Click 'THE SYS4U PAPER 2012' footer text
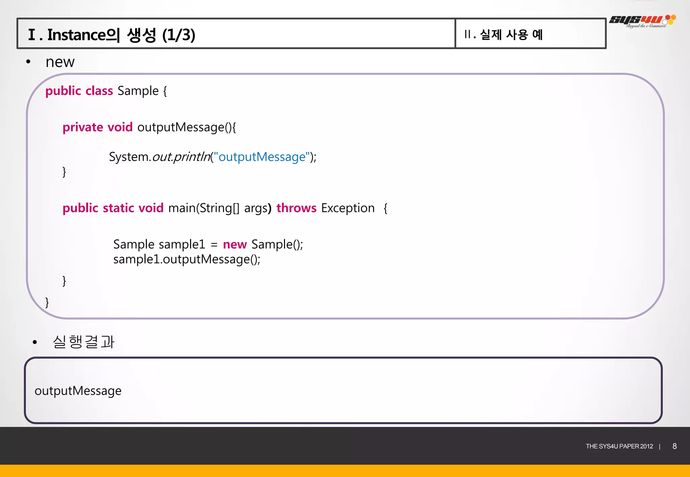This screenshot has width=690, height=477. click(619, 446)
